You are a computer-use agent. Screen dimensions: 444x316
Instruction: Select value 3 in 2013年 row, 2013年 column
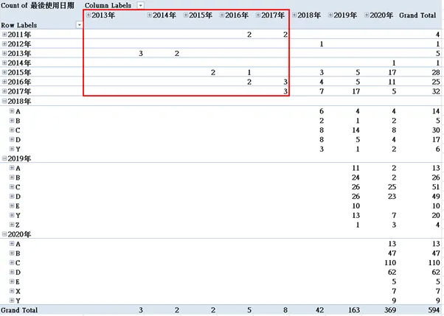pyautogui.click(x=141, y=54)
